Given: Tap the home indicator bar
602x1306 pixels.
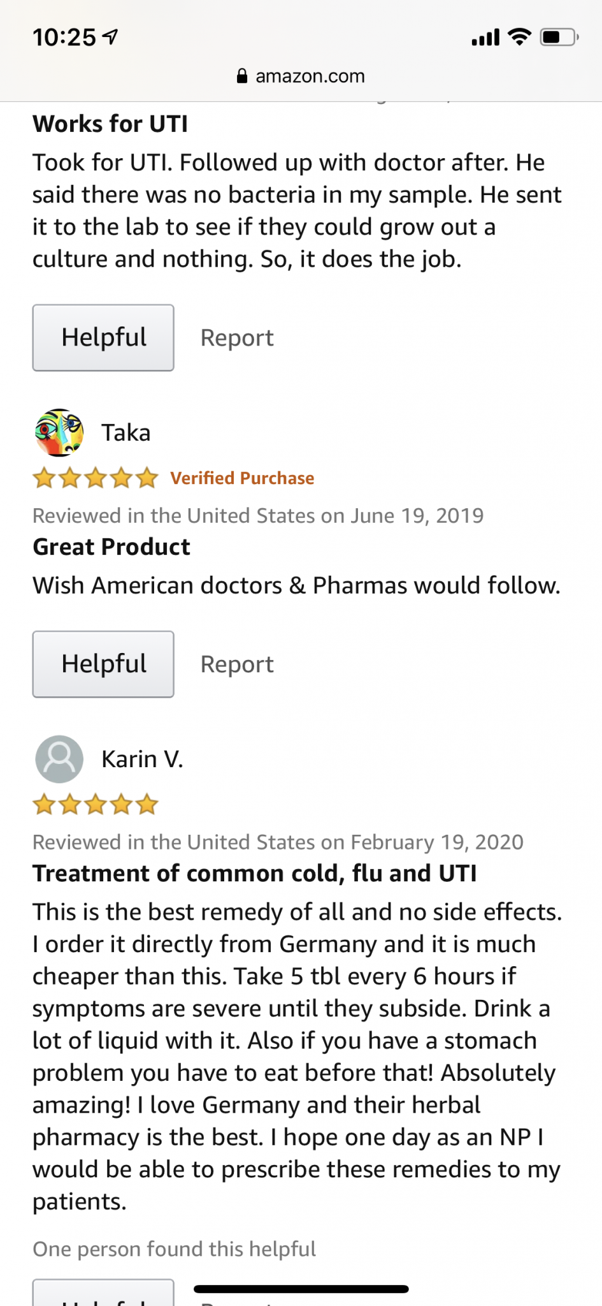Looking at the screenshot, I should (301, 1289).
